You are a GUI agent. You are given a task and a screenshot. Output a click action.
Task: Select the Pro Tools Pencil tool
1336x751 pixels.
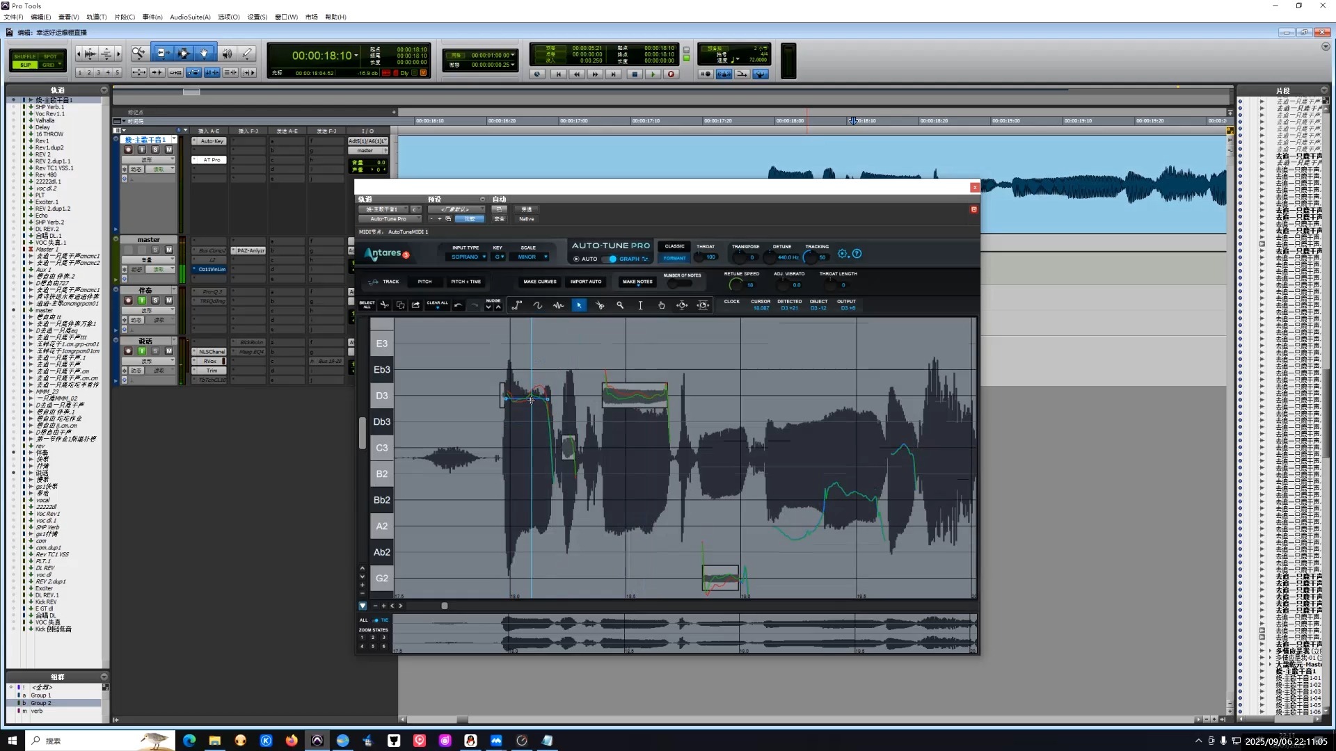(x=247, y=53)
